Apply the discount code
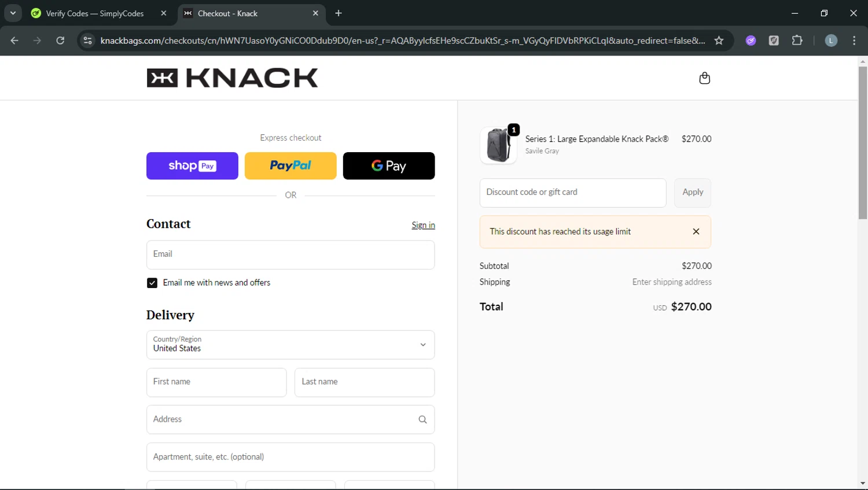The width and height of the screenshot is (868, 490). [693, 193]
